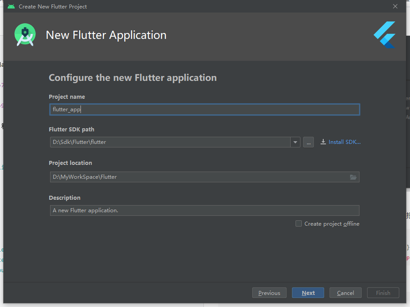
Task: Click the Flutter SDK path text box
Action: tap(170, 142)
